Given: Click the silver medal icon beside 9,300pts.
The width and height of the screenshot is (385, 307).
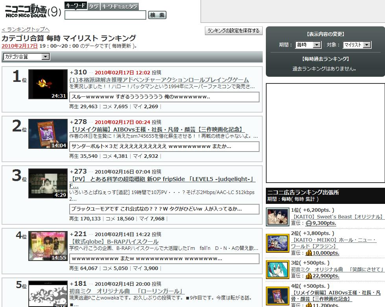Looking at the screenshot, I should 309,223.
